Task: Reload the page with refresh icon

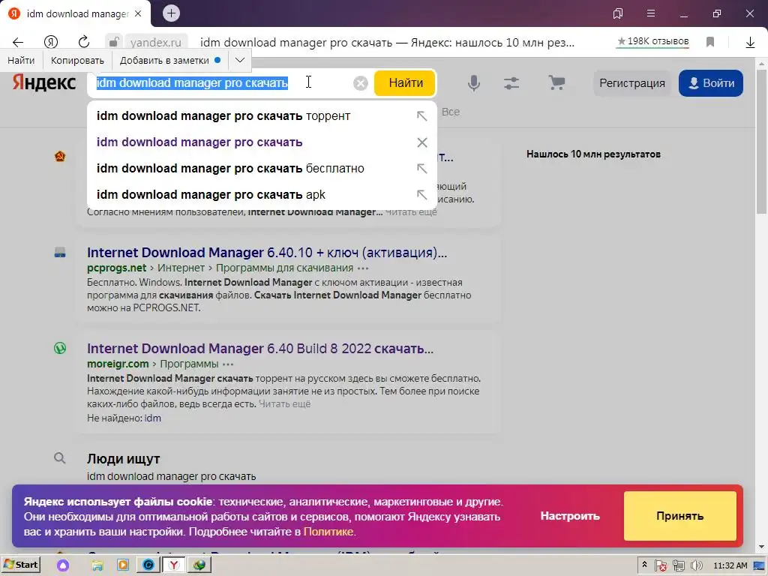Action: 84,42
